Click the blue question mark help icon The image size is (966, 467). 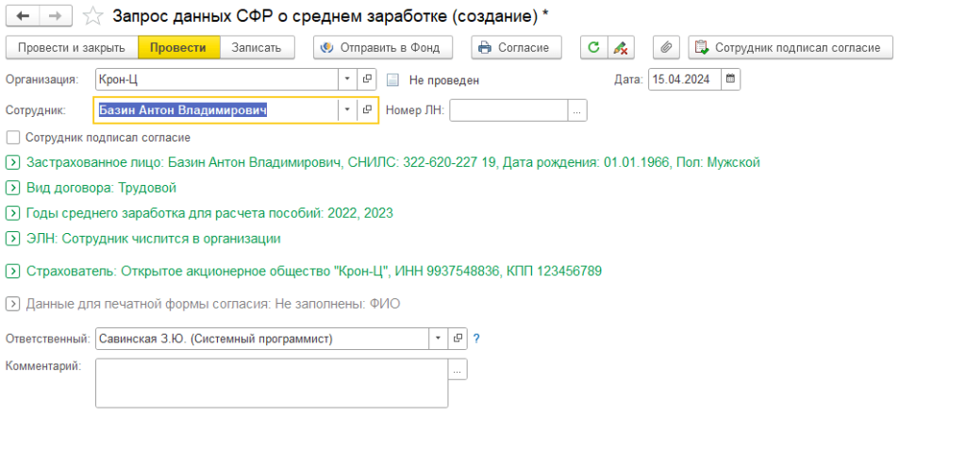pos(476,339)
